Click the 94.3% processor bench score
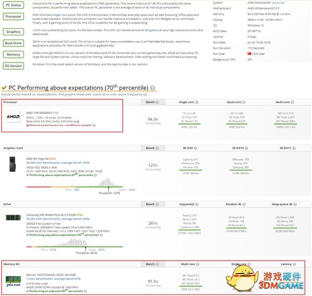 click(153, 119)
